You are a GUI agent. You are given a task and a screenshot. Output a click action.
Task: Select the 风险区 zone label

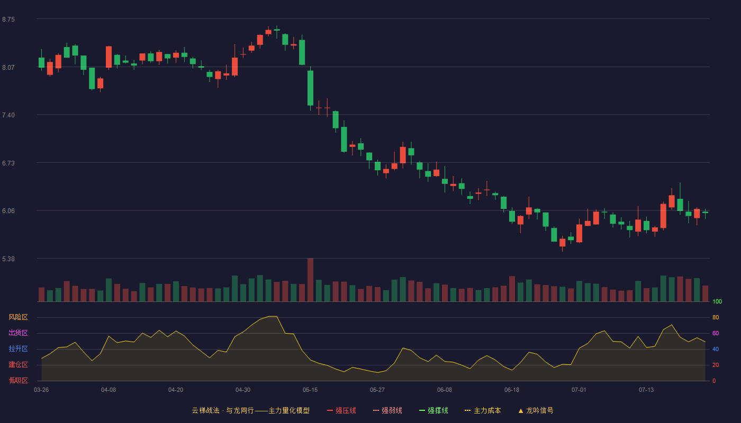click(18, 317)
